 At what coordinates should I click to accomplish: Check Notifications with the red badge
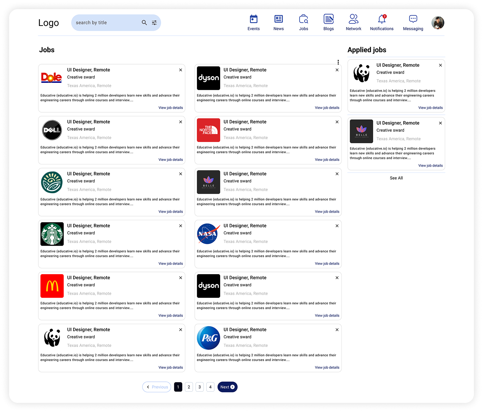coord(381,22)
